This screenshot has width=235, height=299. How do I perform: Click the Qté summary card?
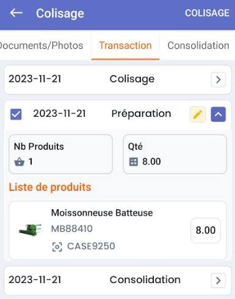[175, 154]
